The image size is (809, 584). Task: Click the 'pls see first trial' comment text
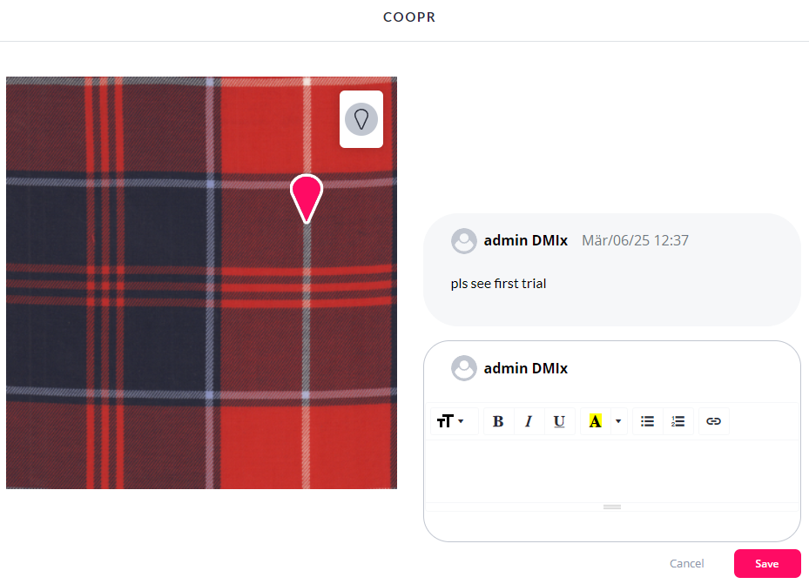(498, 284)
